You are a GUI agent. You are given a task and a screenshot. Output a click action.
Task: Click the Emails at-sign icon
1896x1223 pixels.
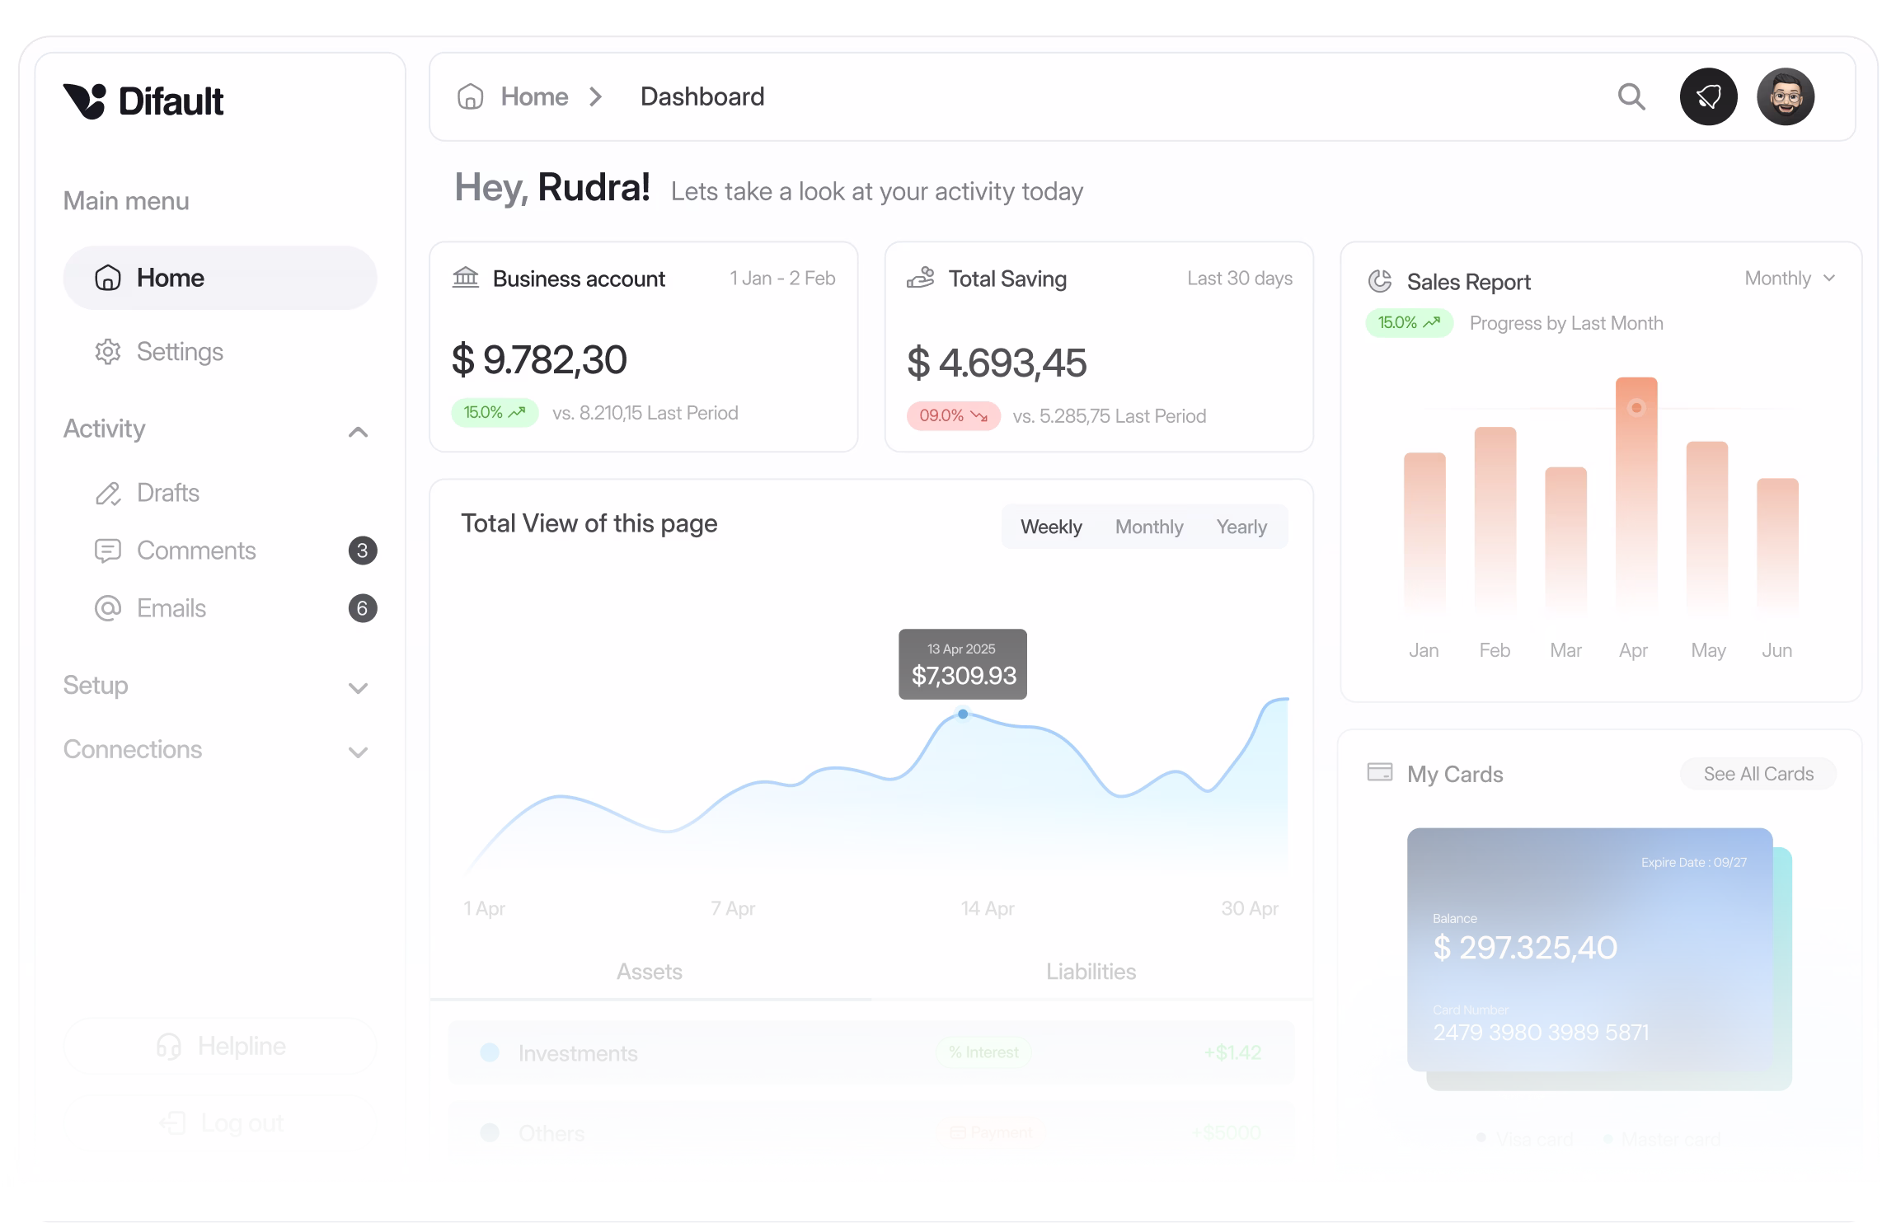click(x=108, y=608)
